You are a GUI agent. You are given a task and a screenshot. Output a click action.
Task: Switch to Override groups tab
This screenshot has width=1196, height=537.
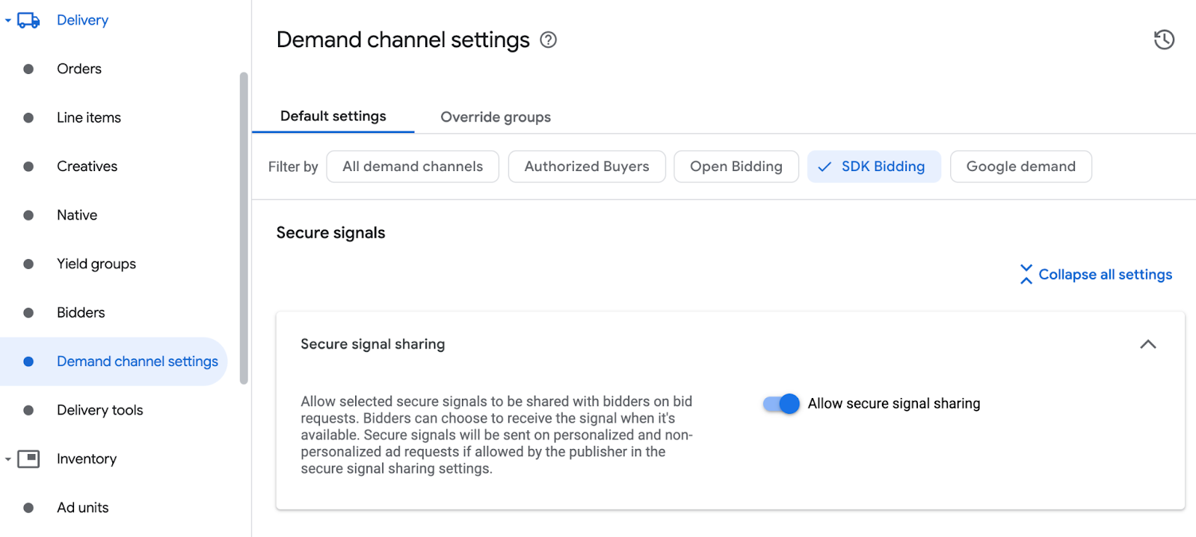click(x=496, y=117)
